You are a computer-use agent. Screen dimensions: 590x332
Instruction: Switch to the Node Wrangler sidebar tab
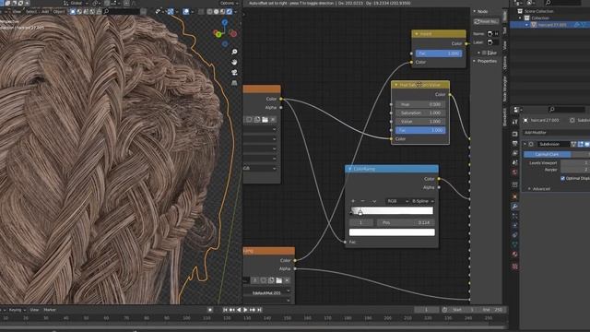505,89
